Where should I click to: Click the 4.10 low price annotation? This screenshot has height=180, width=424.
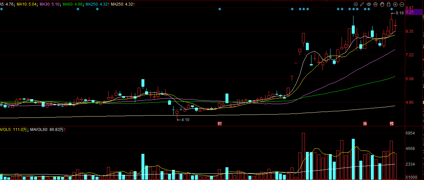pos(185,120)
